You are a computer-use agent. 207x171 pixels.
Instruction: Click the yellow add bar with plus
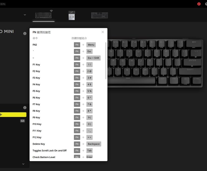click(x=13, y=115)
